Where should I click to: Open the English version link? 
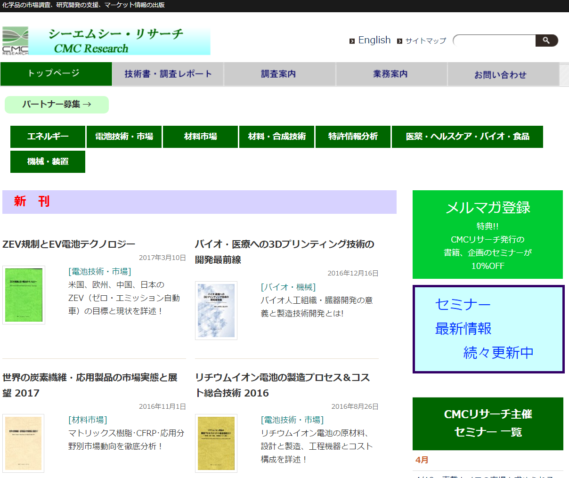[374, 40]
